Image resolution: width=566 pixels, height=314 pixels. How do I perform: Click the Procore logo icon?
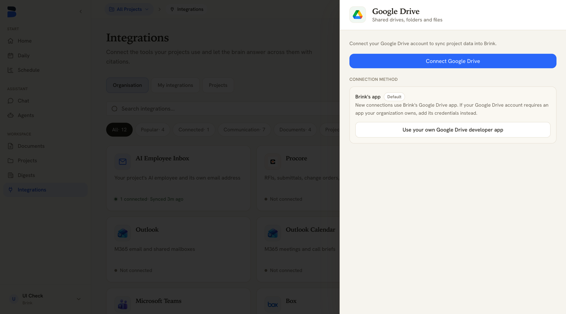pyautogui.click(x=273, y=162)
